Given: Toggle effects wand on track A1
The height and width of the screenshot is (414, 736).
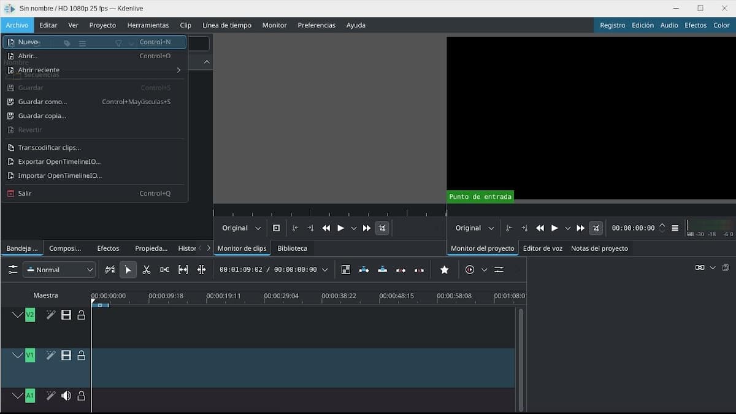Looking at the screenshot, I should click(x=51, y=396).
